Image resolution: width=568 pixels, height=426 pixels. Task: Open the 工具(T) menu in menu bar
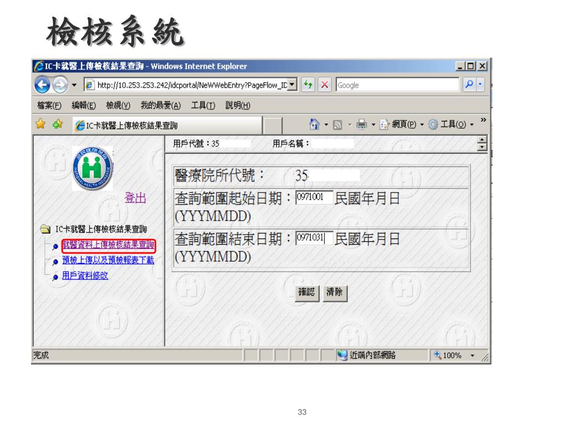[x=203, y=105]
